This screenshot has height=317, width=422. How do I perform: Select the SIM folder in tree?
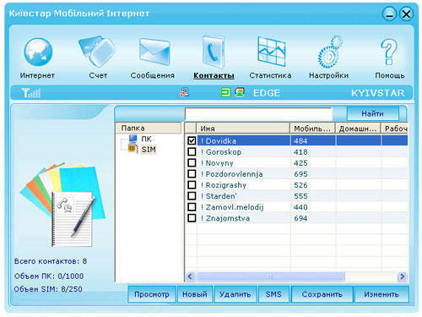[x=149, y=150]
